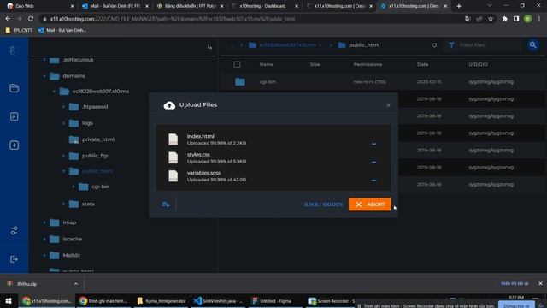
Task: Expand the logs folder node
Action: 64,123
